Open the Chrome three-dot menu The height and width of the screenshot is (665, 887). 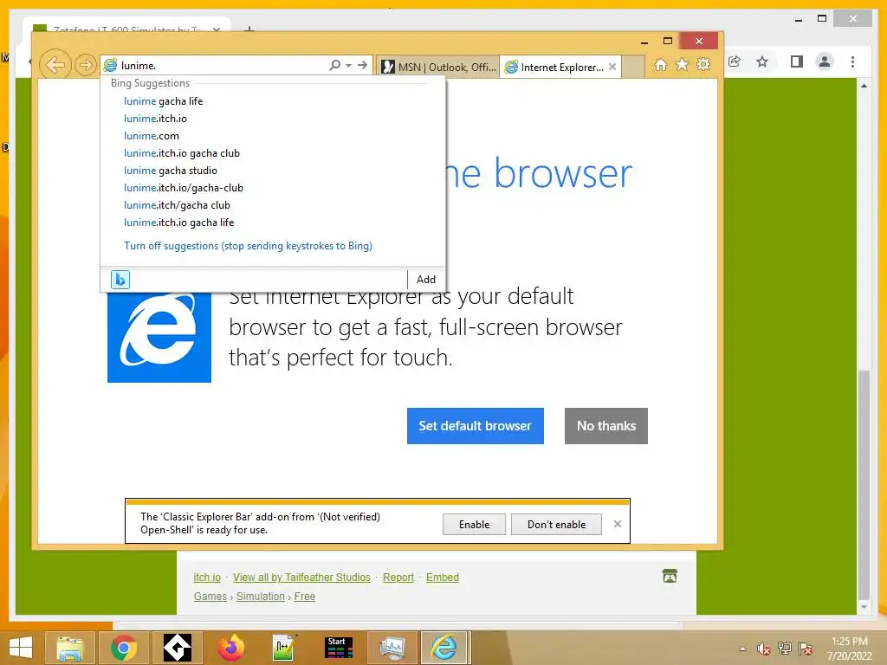coord(852,61)
